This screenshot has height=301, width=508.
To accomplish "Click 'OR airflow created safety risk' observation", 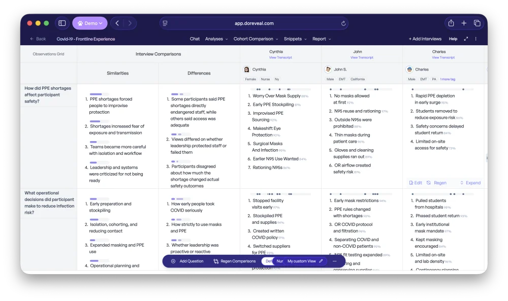I will [352, 169].
